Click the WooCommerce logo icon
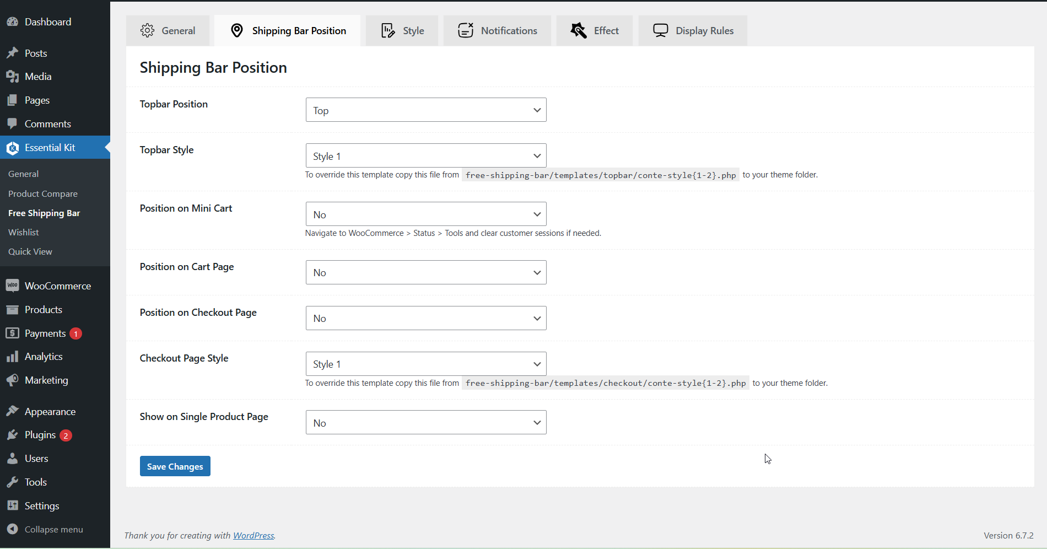The height and width of the screenshot is (549, 1047). 12,286
